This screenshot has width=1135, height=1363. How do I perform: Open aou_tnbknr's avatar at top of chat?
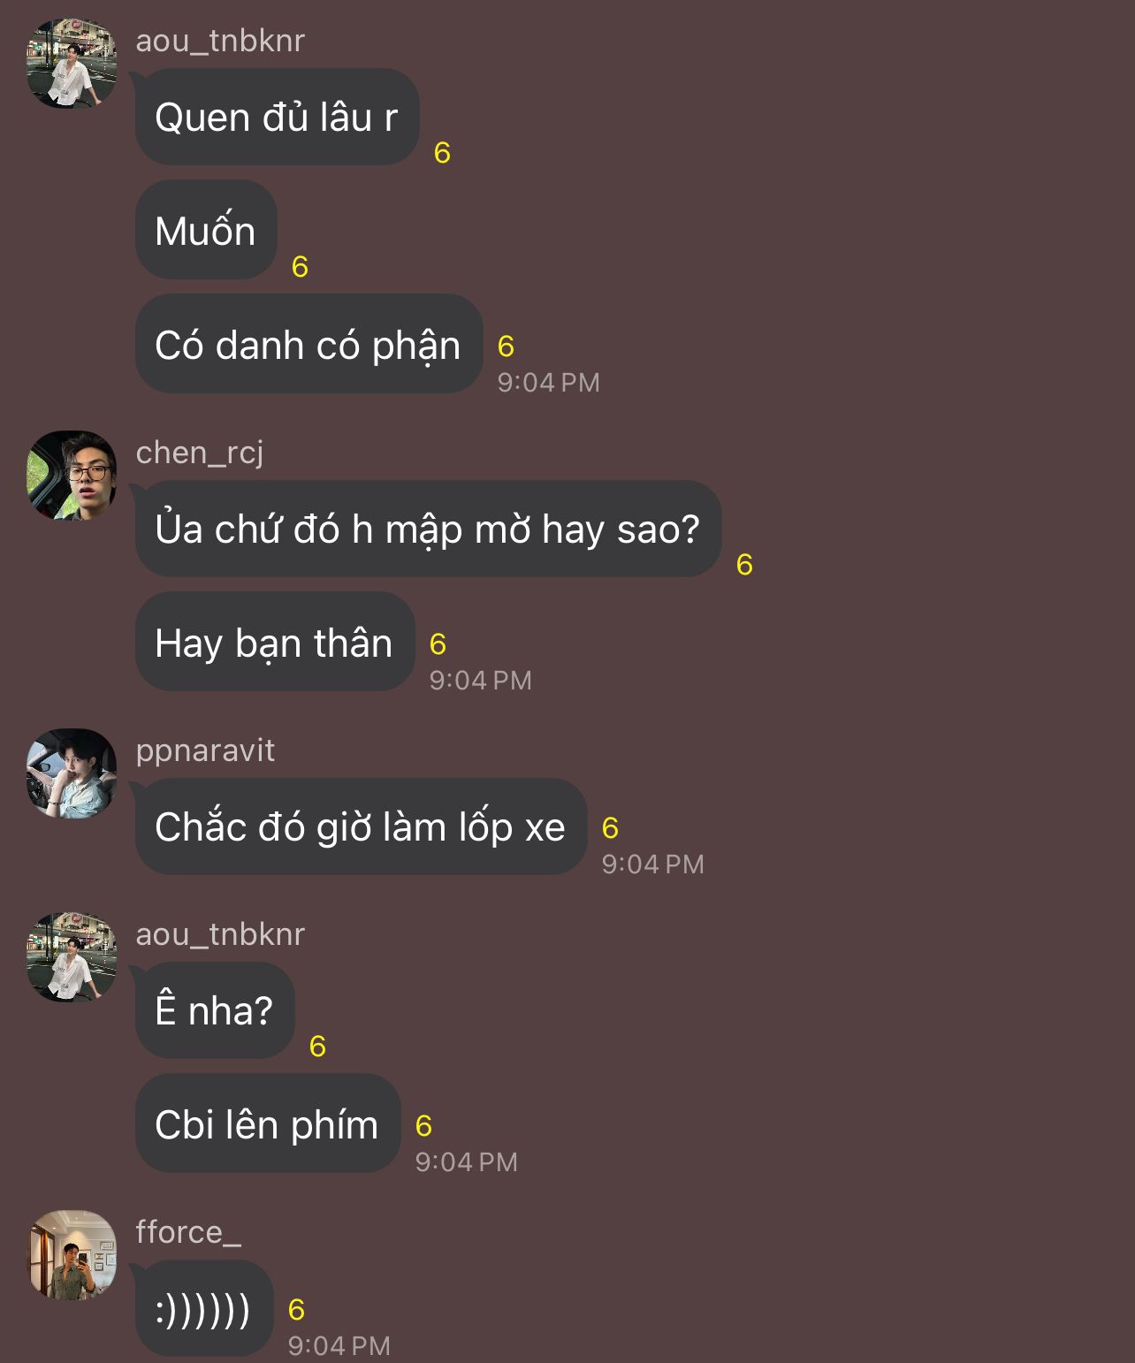pyautogui.click(x=72, y=64)
